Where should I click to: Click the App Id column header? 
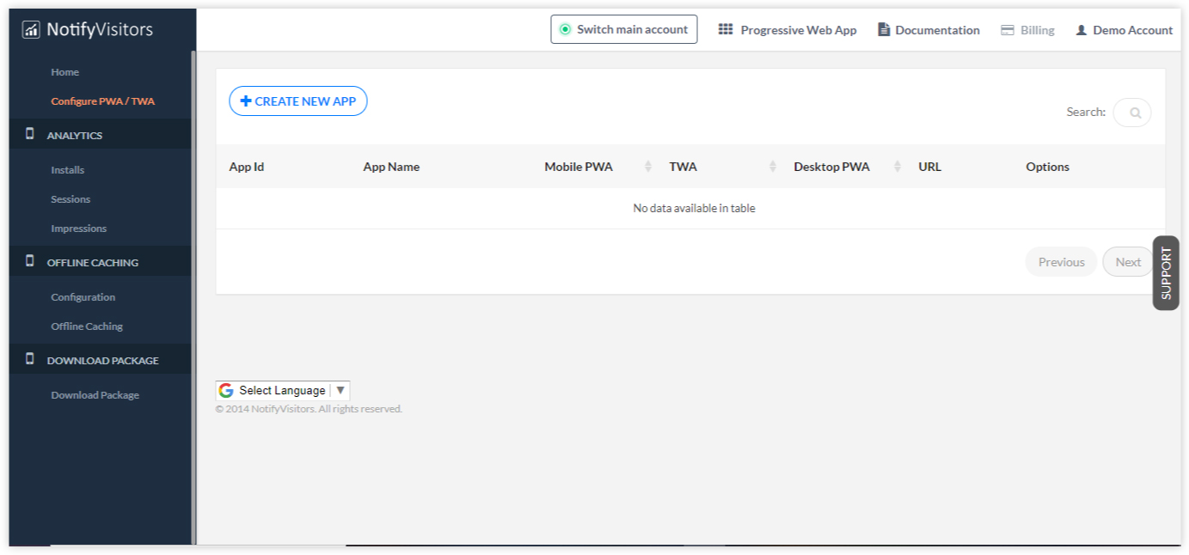click(x=247, y=167)
